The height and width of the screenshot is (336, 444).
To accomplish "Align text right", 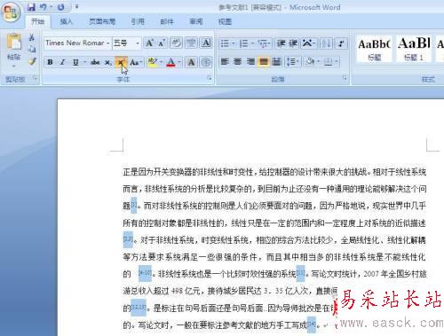I will tap(250, 62).
